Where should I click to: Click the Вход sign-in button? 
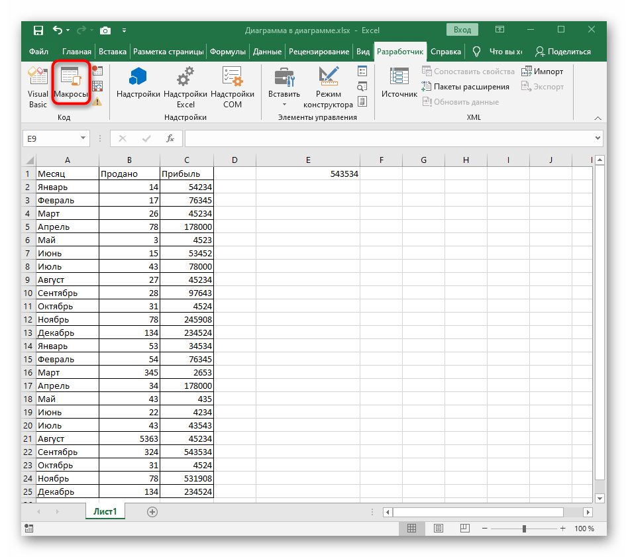pyautogui.click(x=462, y=30)
